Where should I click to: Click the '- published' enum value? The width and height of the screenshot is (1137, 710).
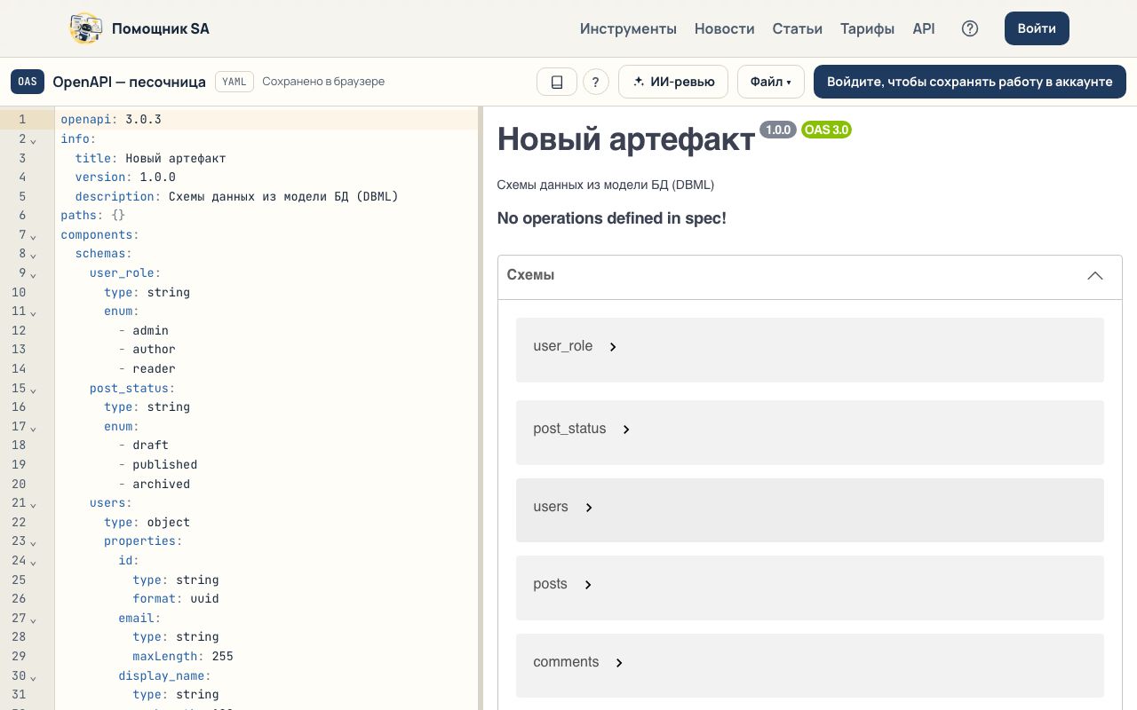(157, 465)
